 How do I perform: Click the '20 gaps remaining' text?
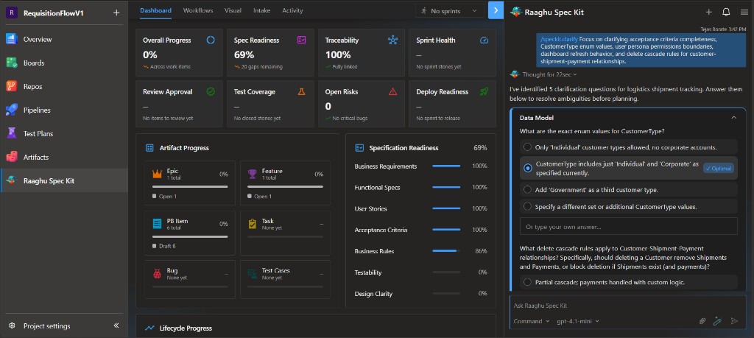click(261, 67)
